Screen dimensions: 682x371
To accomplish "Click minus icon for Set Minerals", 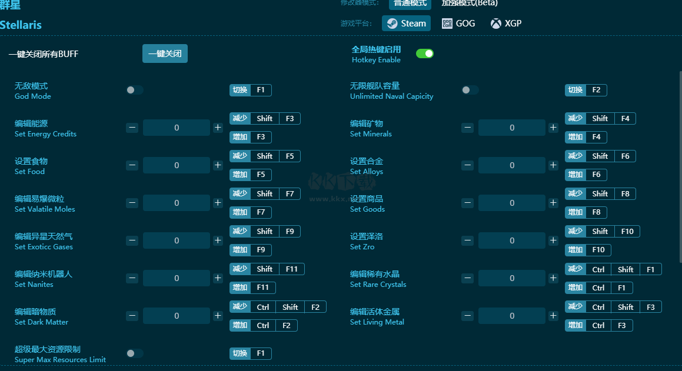I will tap(467, 128).
